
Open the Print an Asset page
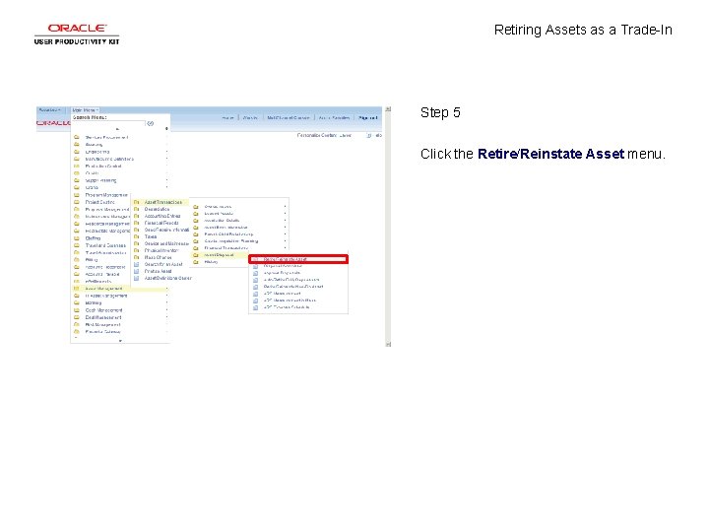(x=158, y=271)
